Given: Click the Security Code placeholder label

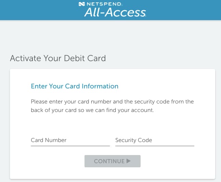Looking at the screenshot, I should pyautogui.click(x=134, y=140).
